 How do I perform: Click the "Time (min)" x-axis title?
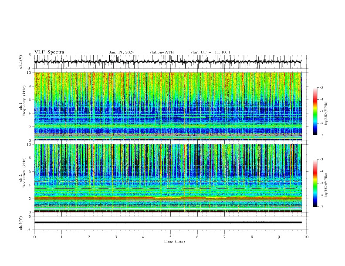pyautogui.click(x=174, y=241)
